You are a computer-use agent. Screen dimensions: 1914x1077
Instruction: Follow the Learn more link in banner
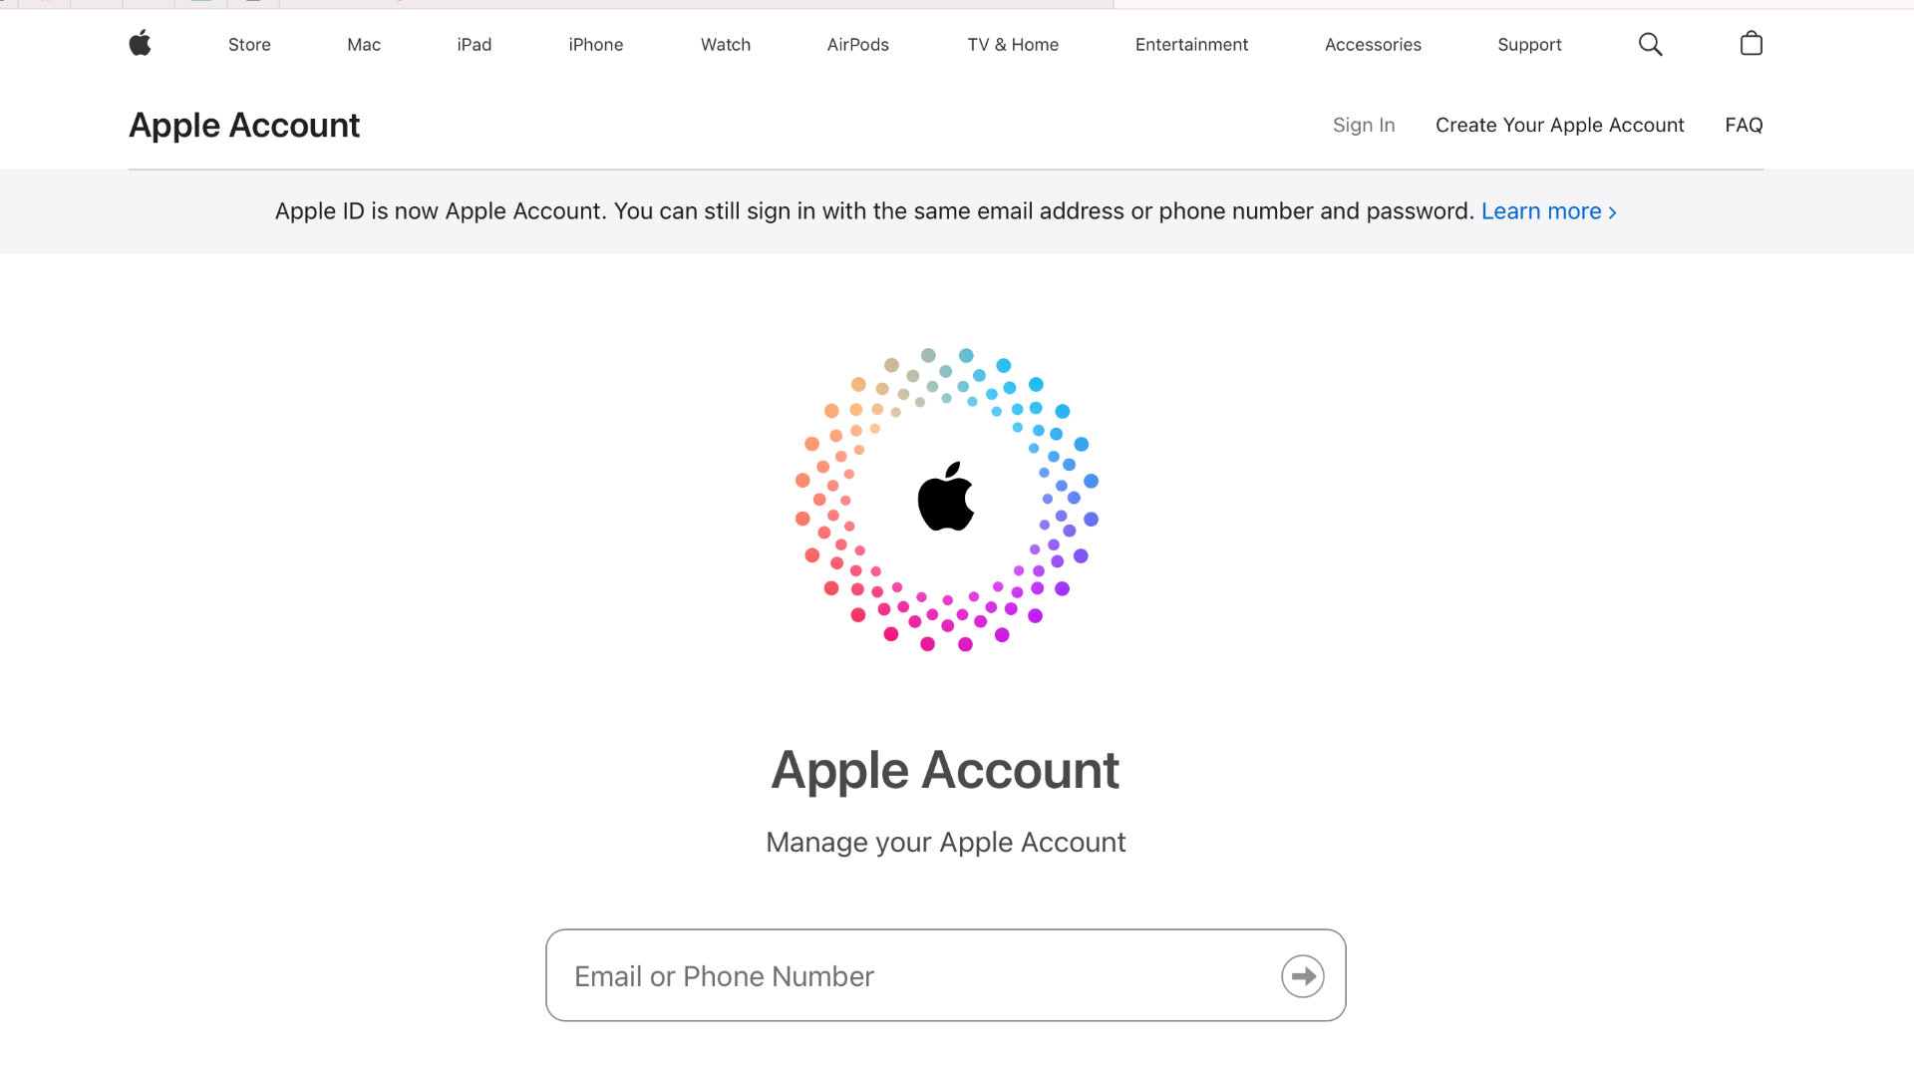tap(1548, 211)
